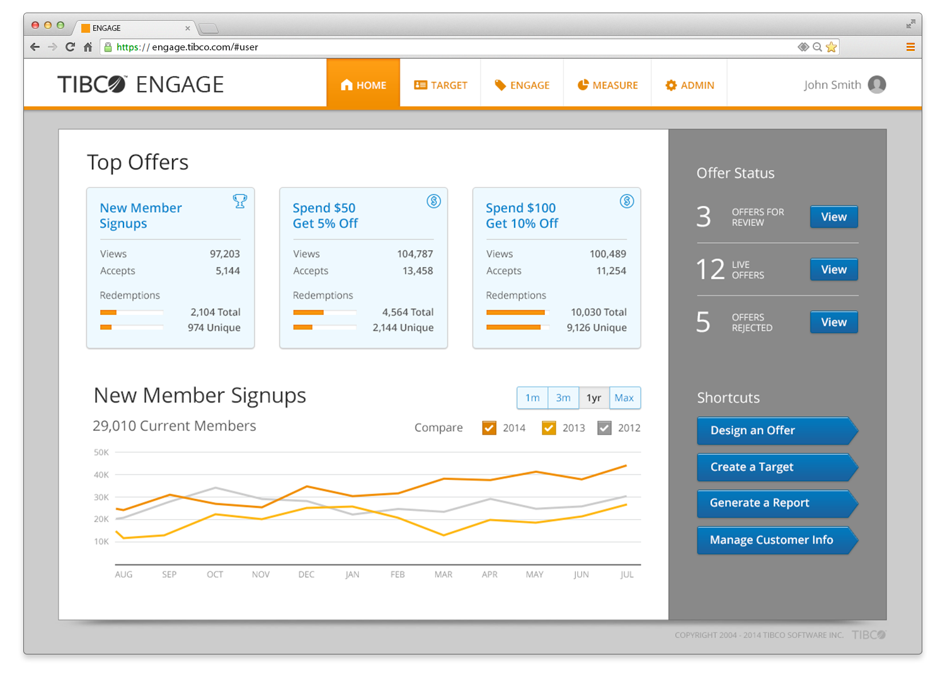
Task: Click the browser home icon
Action: tap(88, 47)
